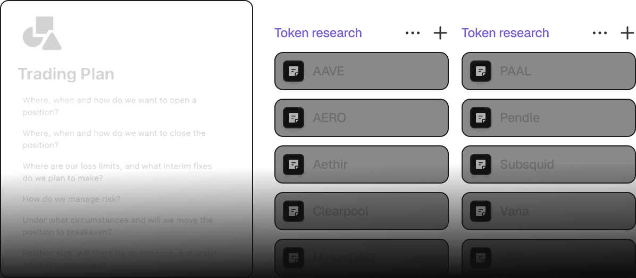Click the note icon next to Aethir

coord(294,164)
